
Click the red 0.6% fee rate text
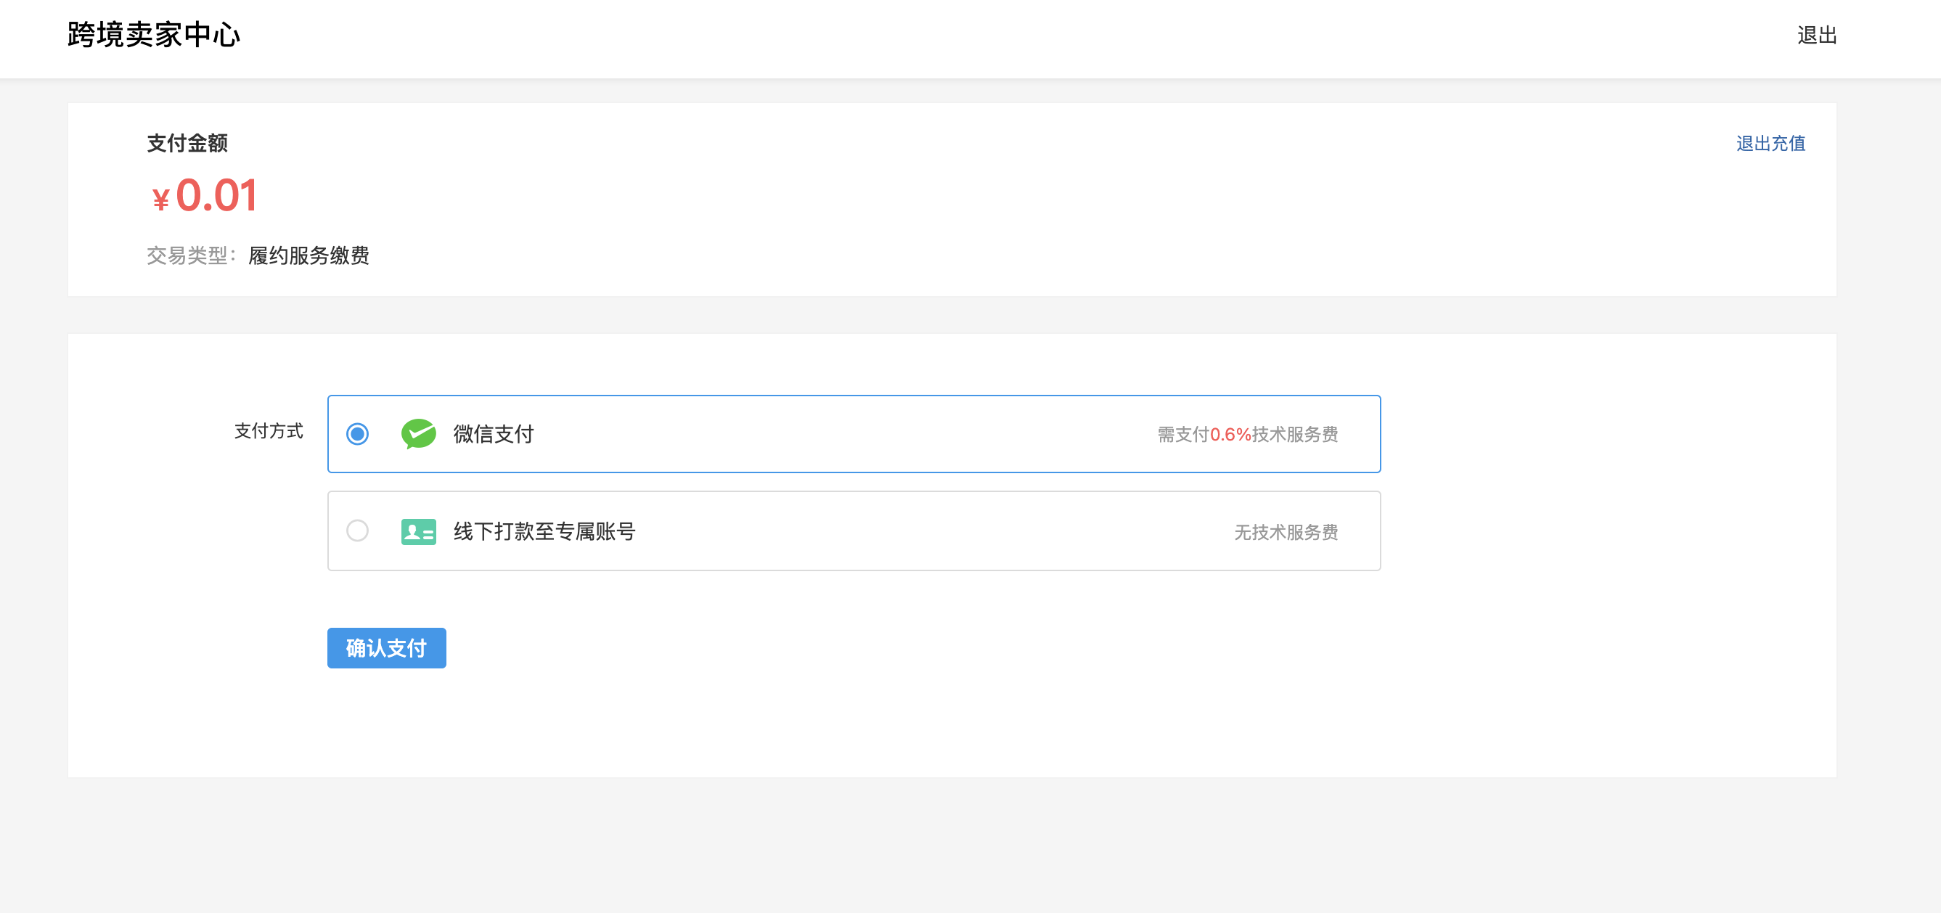click(x=1230, y=435)
